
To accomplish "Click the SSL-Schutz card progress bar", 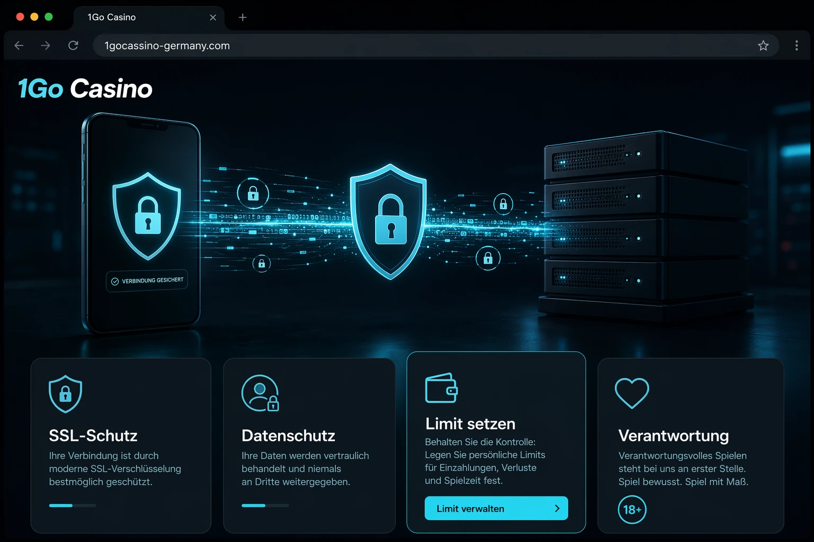I will click(73, 505).
